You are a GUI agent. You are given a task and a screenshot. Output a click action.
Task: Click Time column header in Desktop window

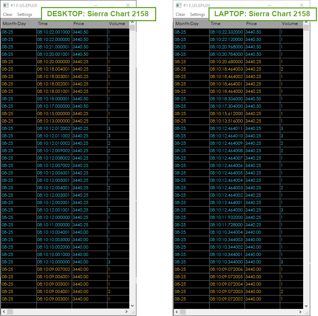(x=54, y=24)
